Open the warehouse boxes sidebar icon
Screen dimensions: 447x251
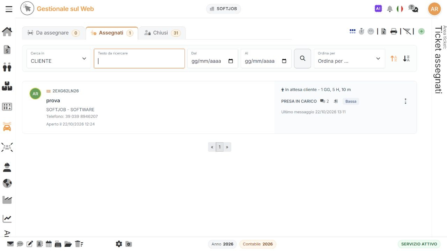click(7, 86)
